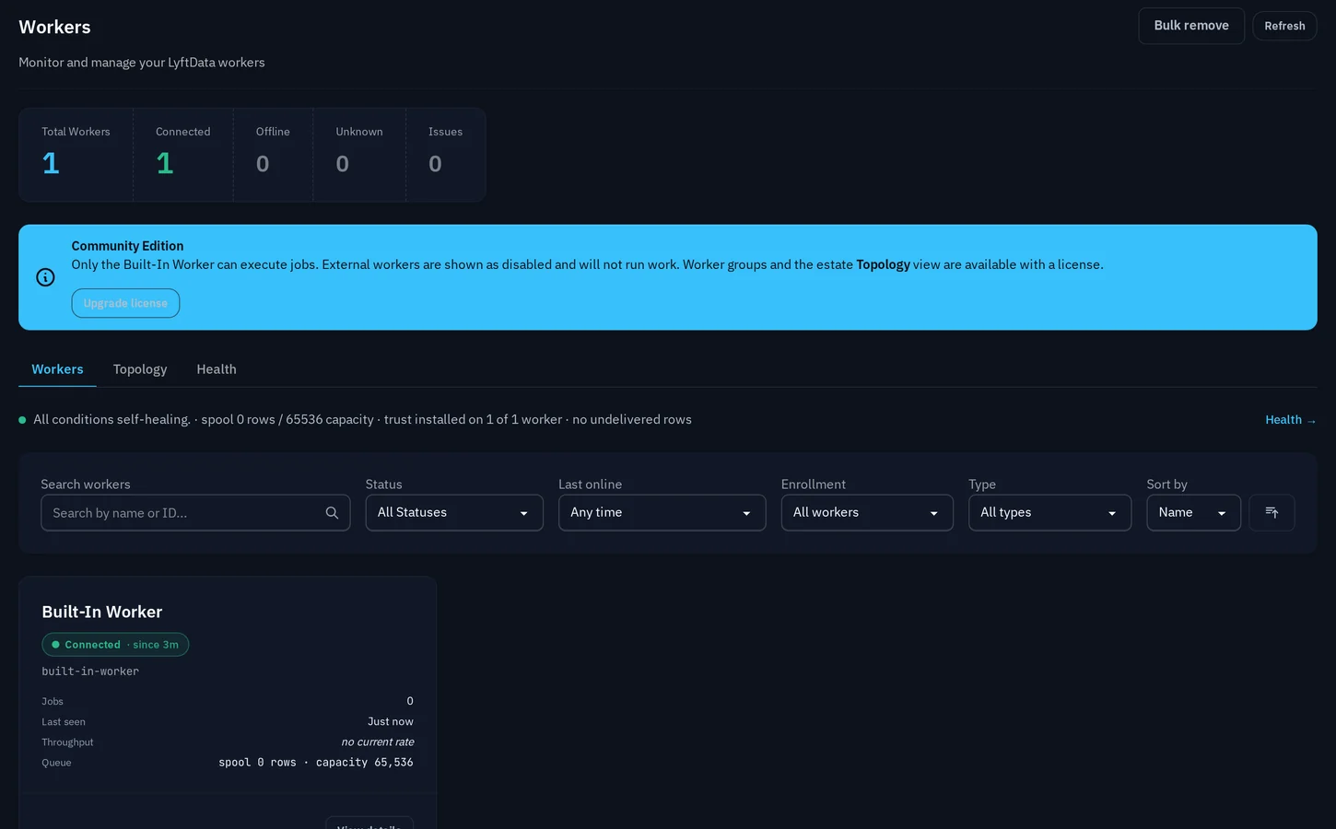Click the info icon in Community Edition banner
Image resolution: width=1336 pixels, height=829 pixels.
point(45,277)
